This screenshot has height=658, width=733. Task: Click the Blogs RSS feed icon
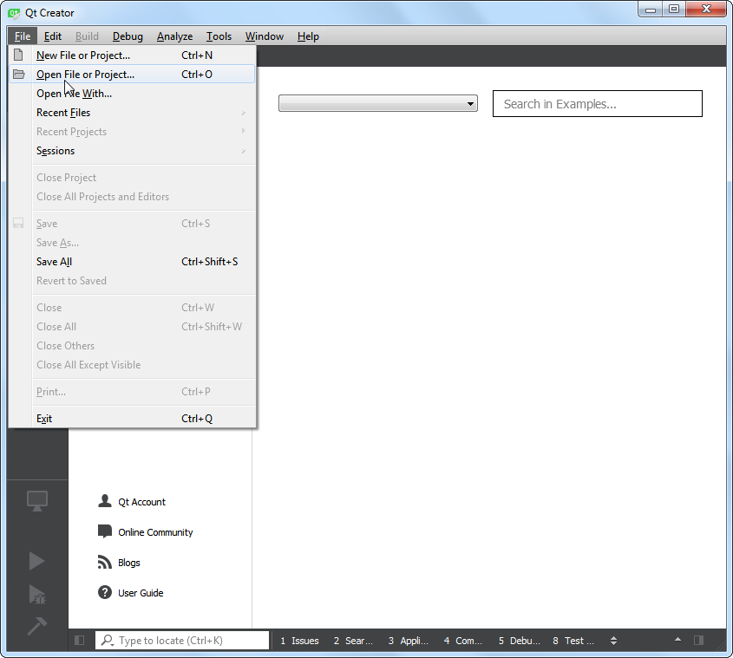pyautogui.click(x=105, y=562)
